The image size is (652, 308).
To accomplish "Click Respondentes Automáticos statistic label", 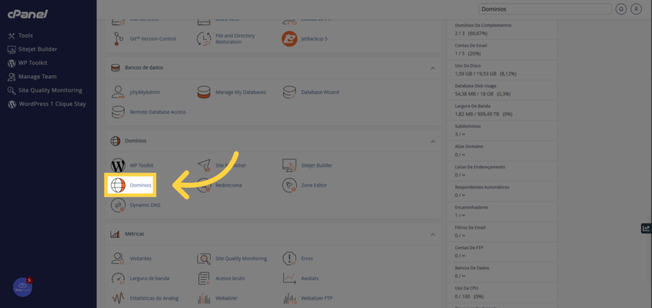I will 482,187.
